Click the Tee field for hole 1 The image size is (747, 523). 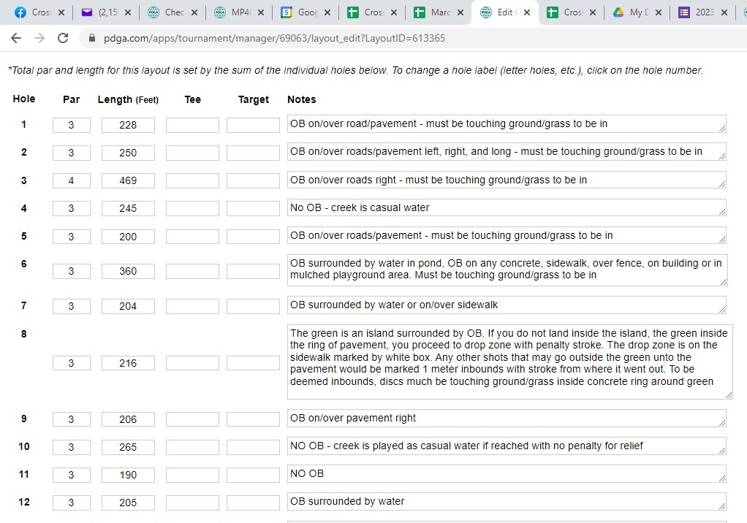point(192,125)
